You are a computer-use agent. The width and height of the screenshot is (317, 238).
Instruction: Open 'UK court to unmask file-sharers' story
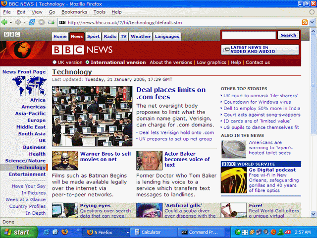pos(261,96)
